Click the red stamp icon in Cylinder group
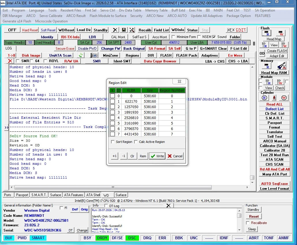The image size is (297, 245). pyautogui.click(x=274, y=98)
